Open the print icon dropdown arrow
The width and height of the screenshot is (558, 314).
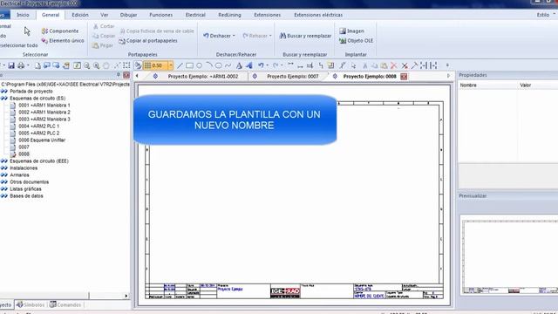[x=28, y=65]
